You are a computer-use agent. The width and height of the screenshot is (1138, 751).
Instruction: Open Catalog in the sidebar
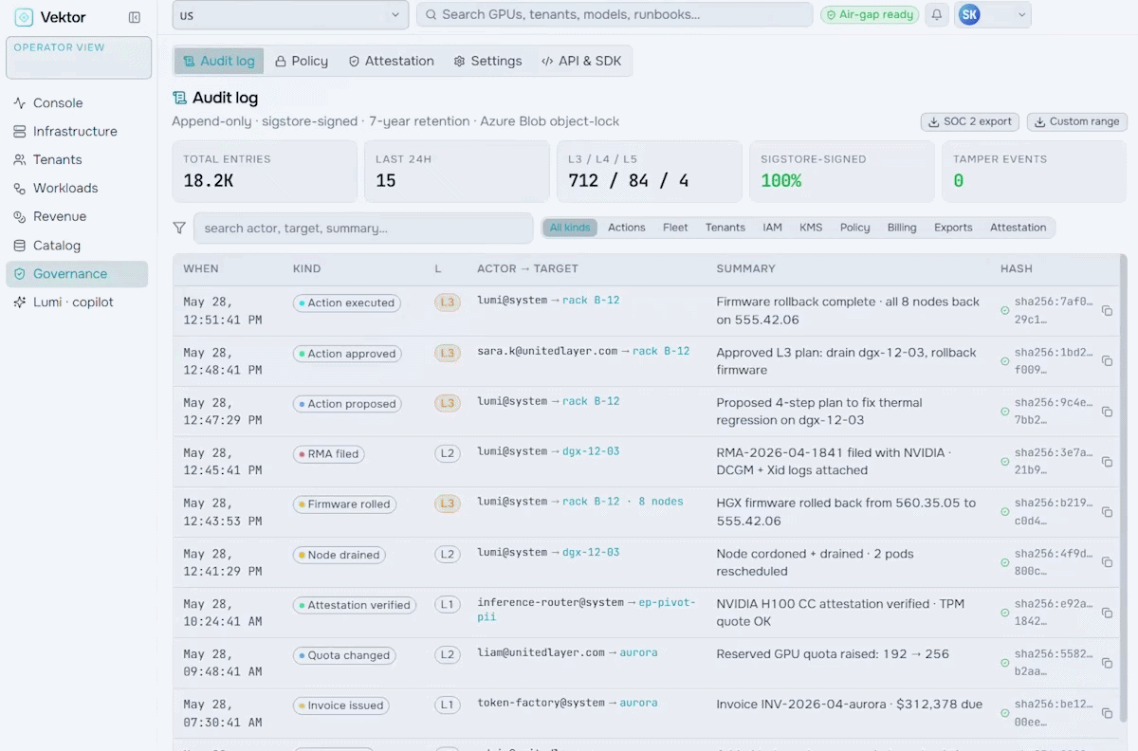click(77, 246)
